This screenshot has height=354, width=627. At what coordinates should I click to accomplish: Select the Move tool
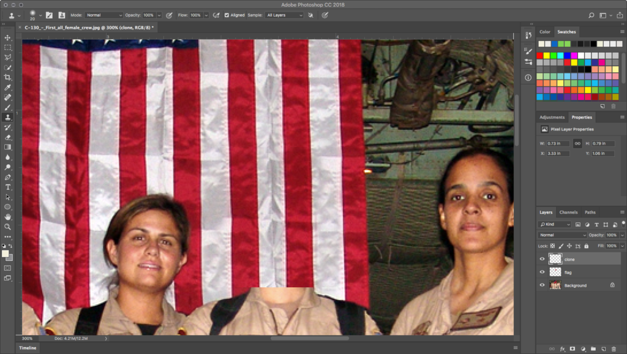point(8,38)
